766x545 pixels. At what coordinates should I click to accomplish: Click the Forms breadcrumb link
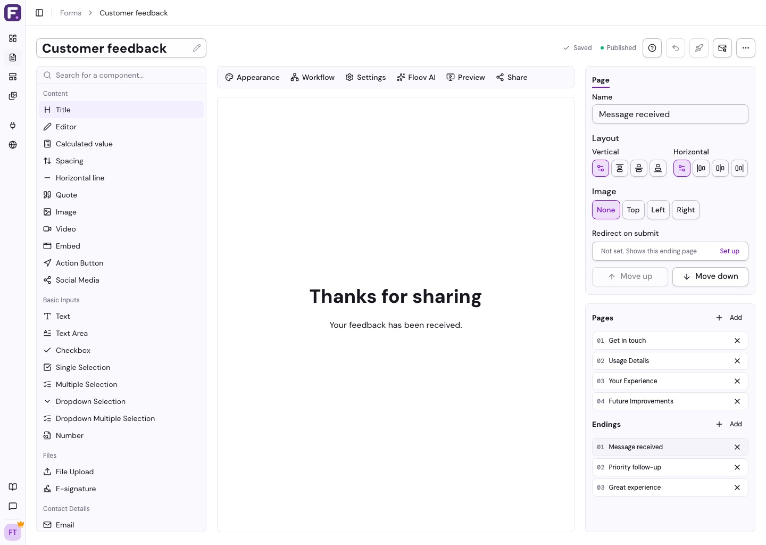coord(71,13)
